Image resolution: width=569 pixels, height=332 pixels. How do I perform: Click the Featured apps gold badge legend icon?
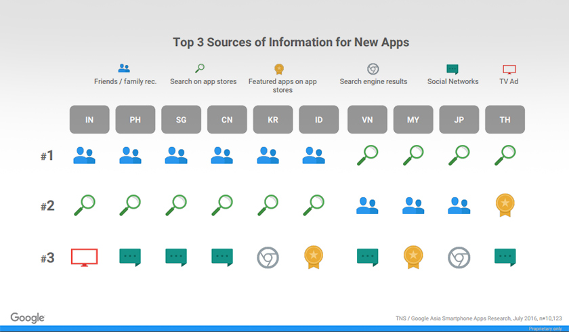[x=278, y=69]
